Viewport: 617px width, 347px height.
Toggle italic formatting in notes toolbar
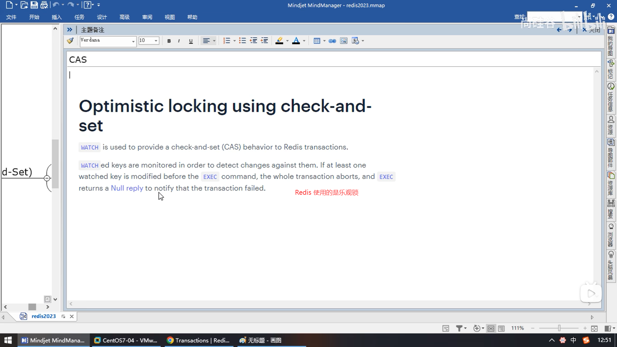click(x=179, y=41)
